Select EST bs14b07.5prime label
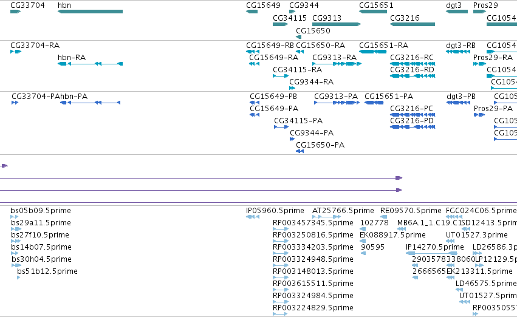Viewport: 517px width, 317px height. (41, 247)
